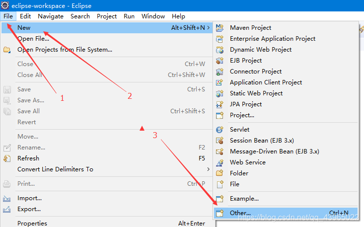
Task: Expand the New submenu arrow
Action: pos(208,28)
